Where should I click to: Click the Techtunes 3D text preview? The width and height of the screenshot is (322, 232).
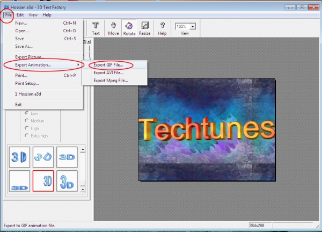(x=207, y=130)
